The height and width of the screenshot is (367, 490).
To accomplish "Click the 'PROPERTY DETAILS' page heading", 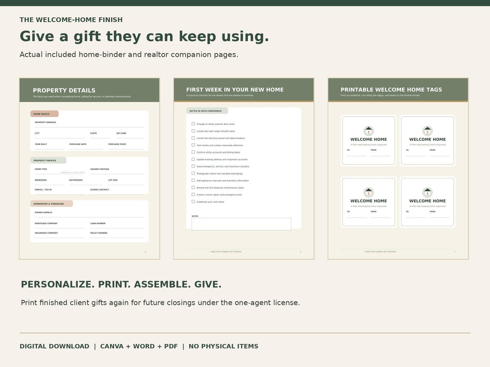I will click(x=64, y=90).
